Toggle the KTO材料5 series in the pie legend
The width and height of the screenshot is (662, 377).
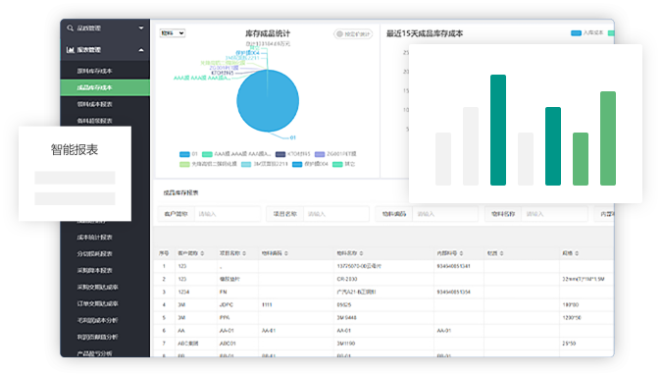[x=292, y=154]
